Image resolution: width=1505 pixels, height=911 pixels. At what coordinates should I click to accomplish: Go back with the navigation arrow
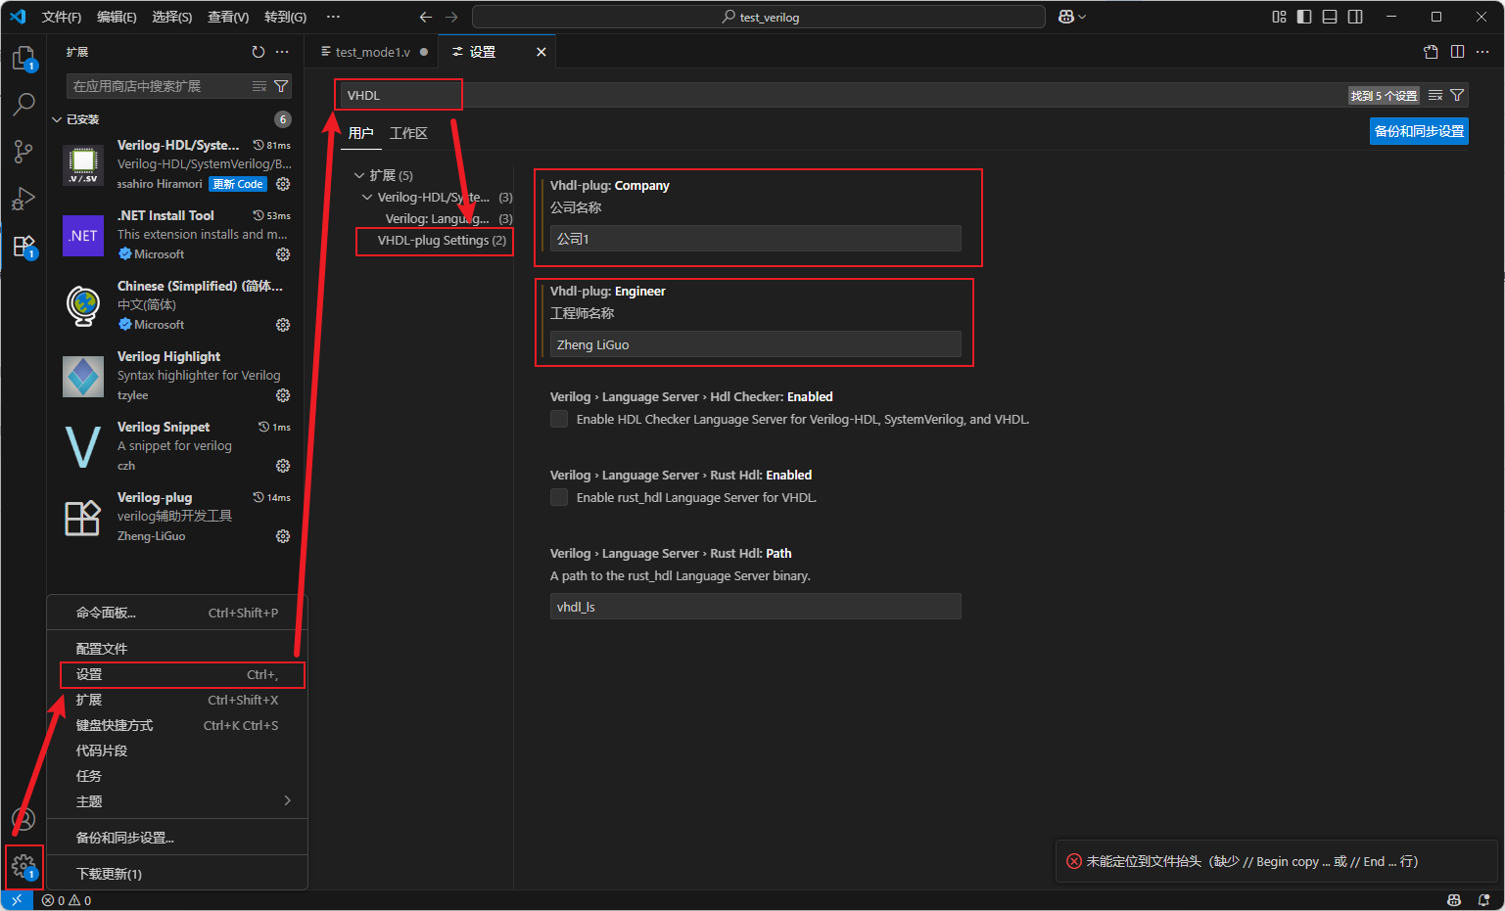click(x=426, y=17)
